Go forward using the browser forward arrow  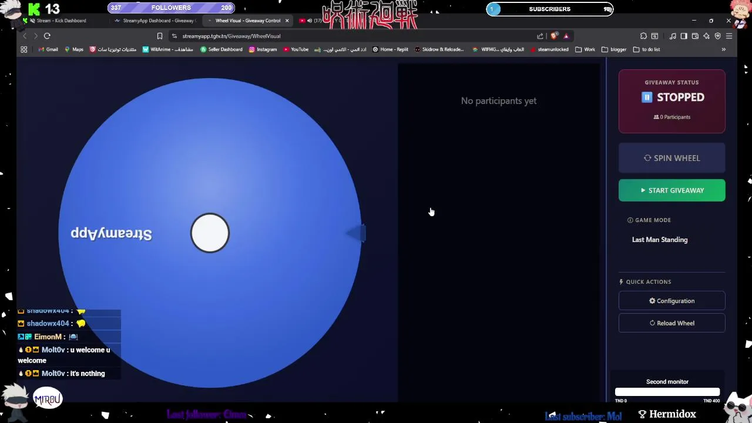(x=35, y=36)
